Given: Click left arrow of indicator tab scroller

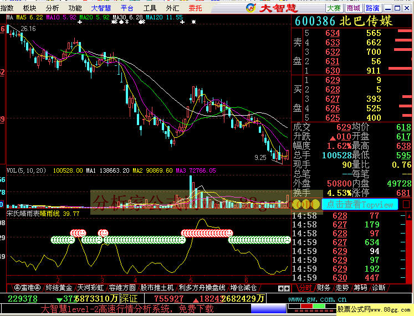Looking at the screenshot, I should coord(281,288).
